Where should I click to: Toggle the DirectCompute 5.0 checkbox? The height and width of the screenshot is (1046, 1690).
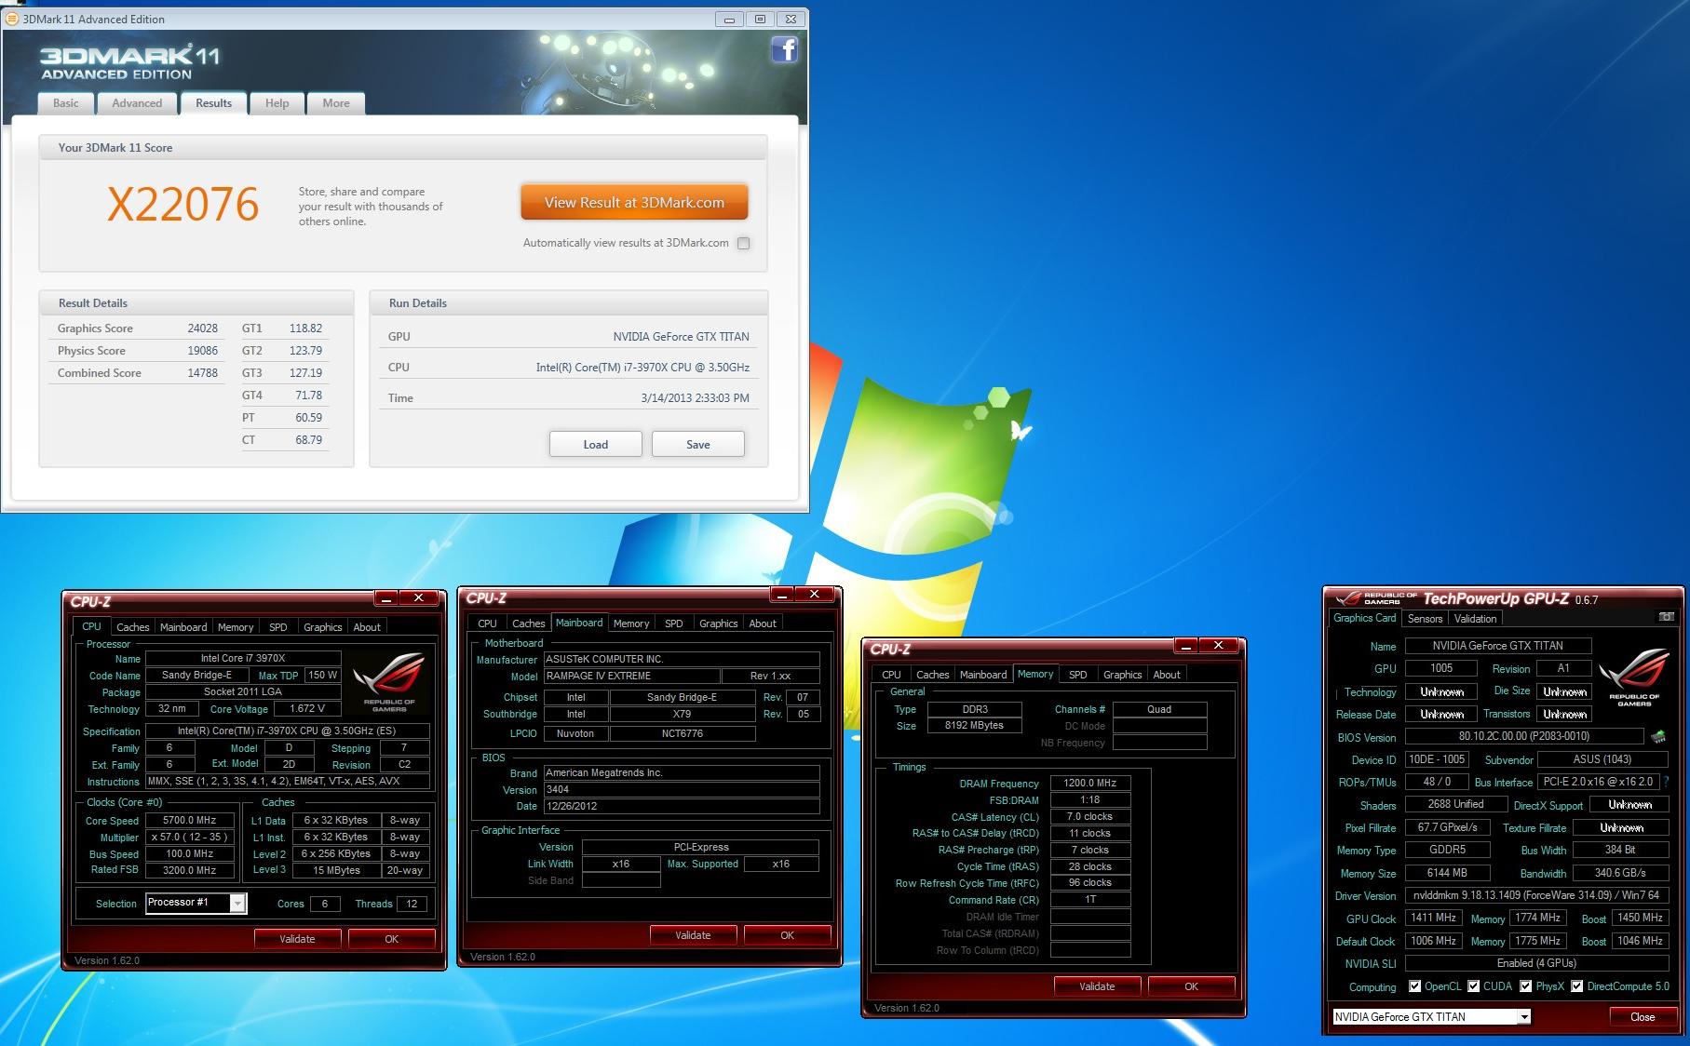click(1577, 986)
